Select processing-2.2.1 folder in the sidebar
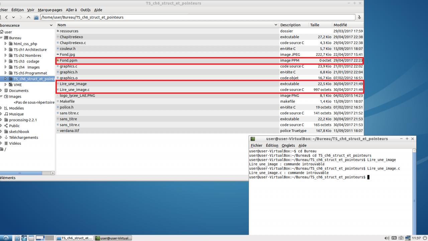This screenshot has width=428, height=241. (23, 120)
